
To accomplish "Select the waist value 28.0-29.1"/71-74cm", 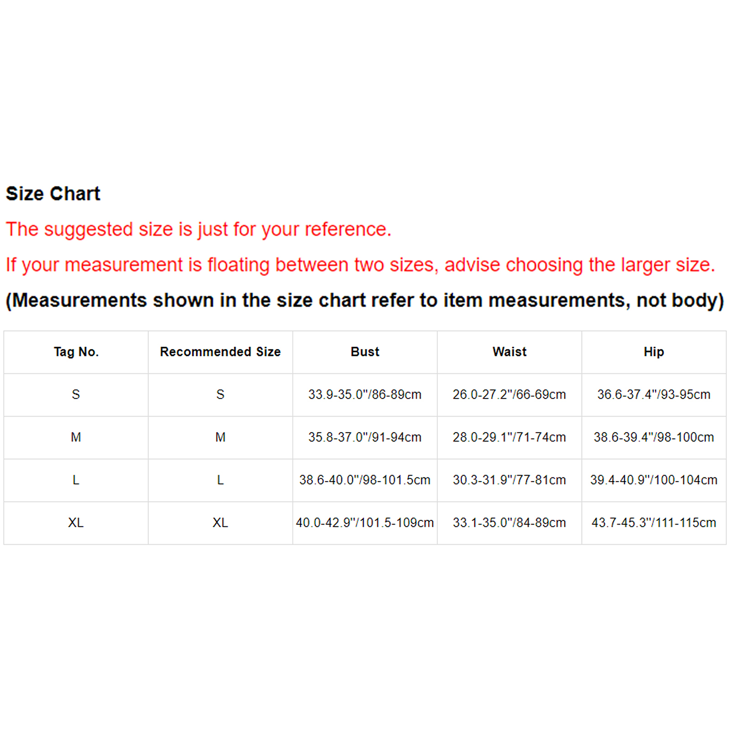I will click(x=509, y=437).
